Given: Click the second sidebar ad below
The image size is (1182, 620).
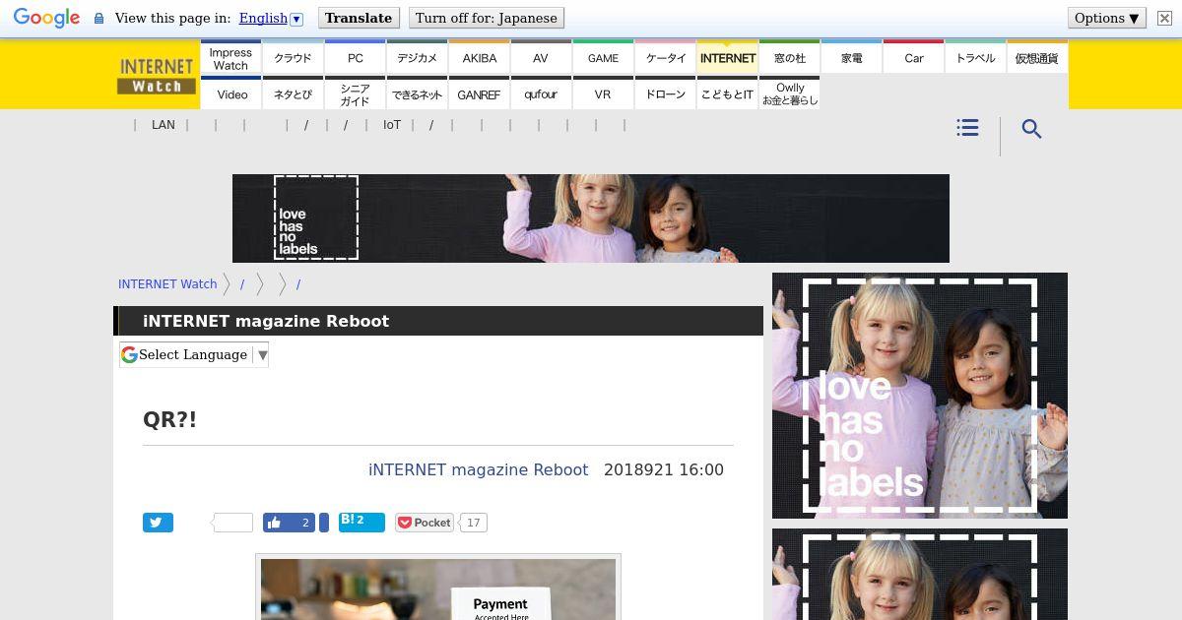Looking at the screenshot, I should (920, 575).
